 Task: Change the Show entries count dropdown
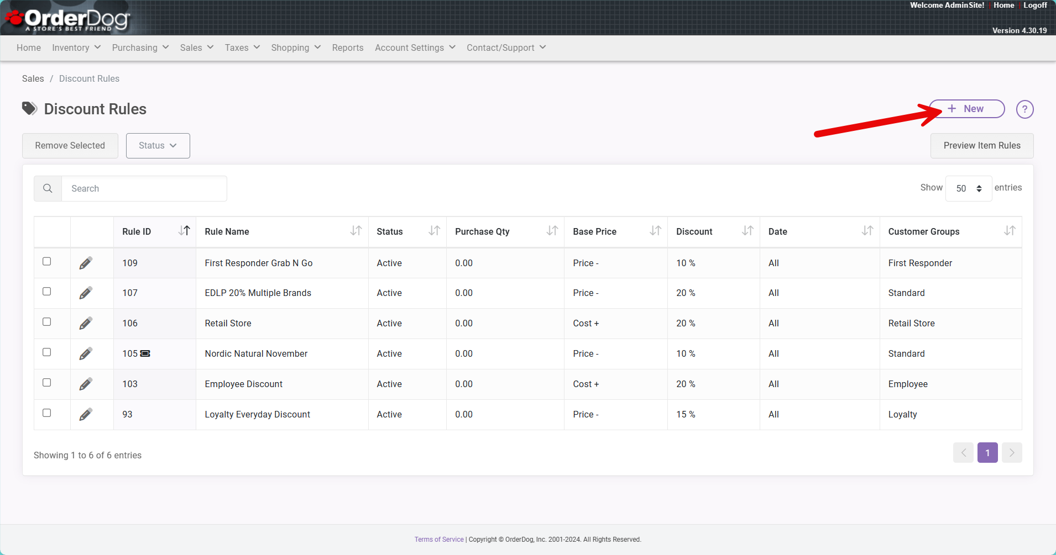click(x=969, y=188)
